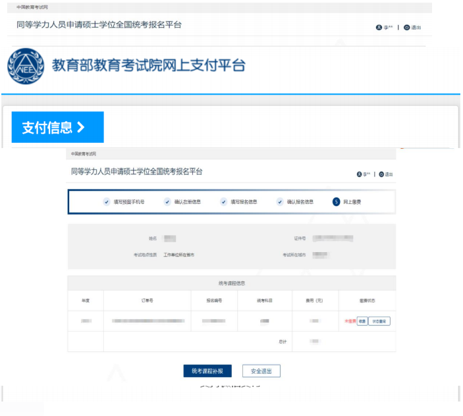Click the NEEA round emblem logo
The height and width of the screenshot is (416, 463).
(26, 66)
